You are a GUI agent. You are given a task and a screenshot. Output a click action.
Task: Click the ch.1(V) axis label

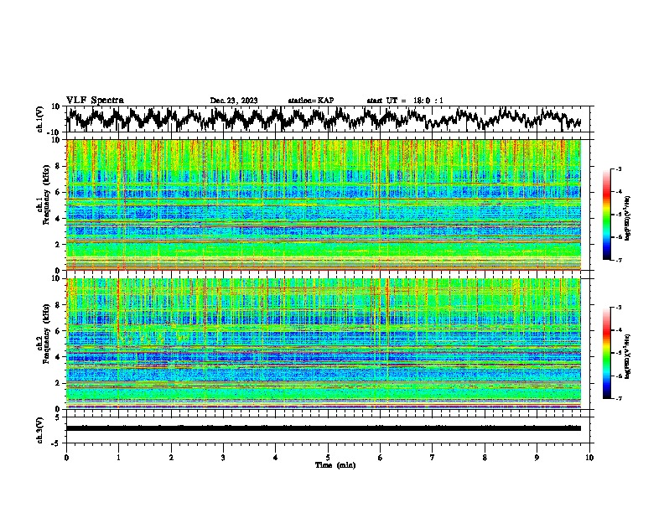pyautogui.click(x=40, y=119)
